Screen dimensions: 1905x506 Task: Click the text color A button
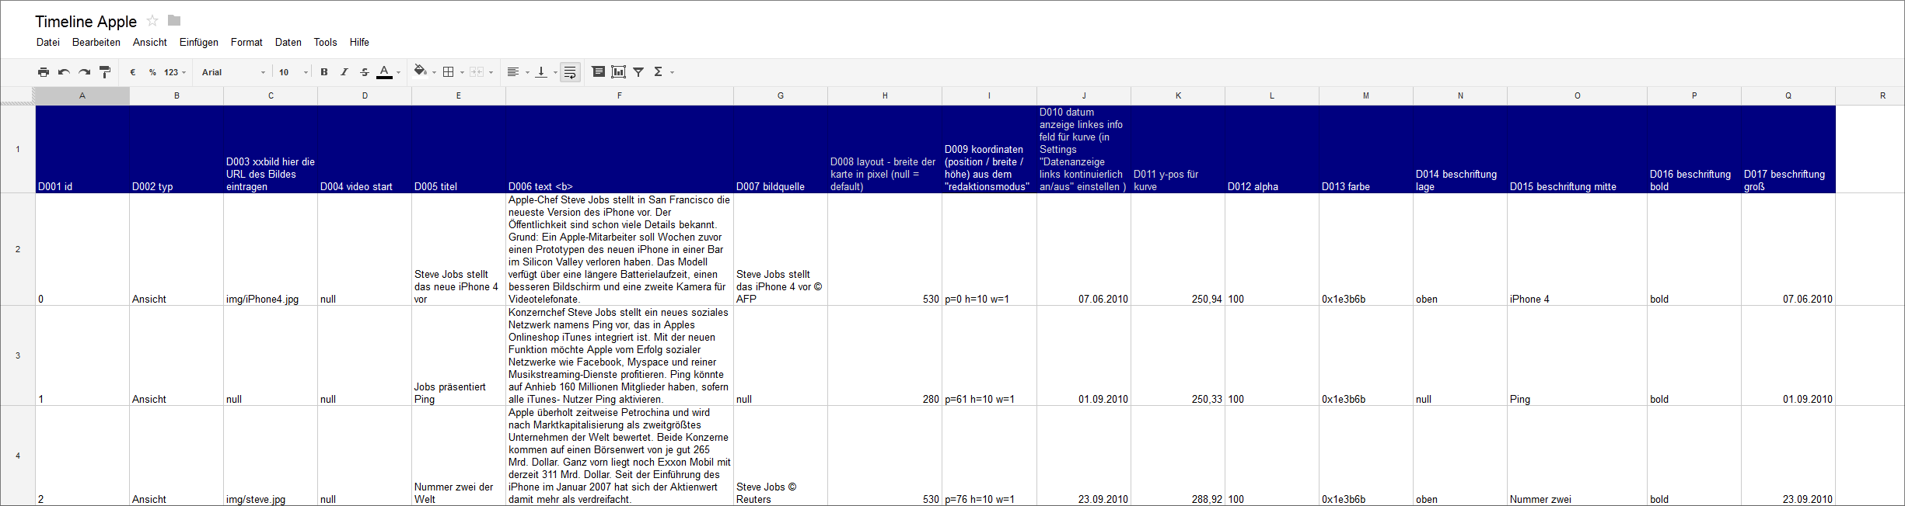click(384, 72)
